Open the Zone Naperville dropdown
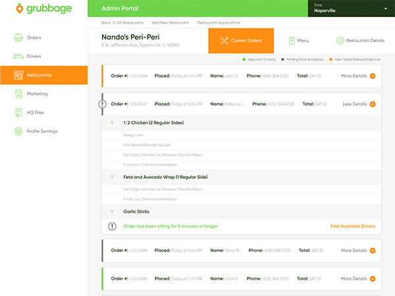395x296 pixels. [x=351, y=9]
